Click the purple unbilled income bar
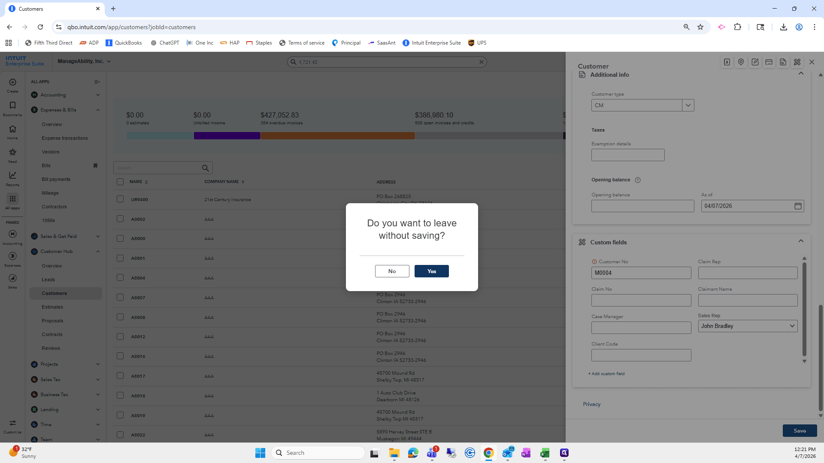Viewport: 824px width, 463px height. (x=227, y=136)
